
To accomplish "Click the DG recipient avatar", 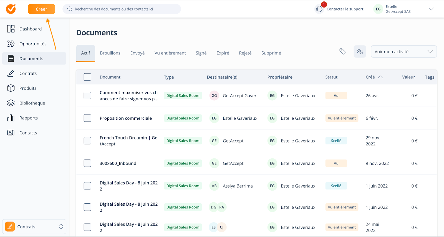I will 213,207.
